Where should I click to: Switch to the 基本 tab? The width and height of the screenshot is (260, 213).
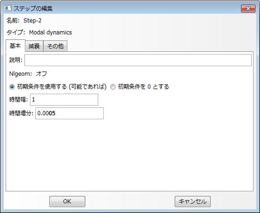coord(16,46)
